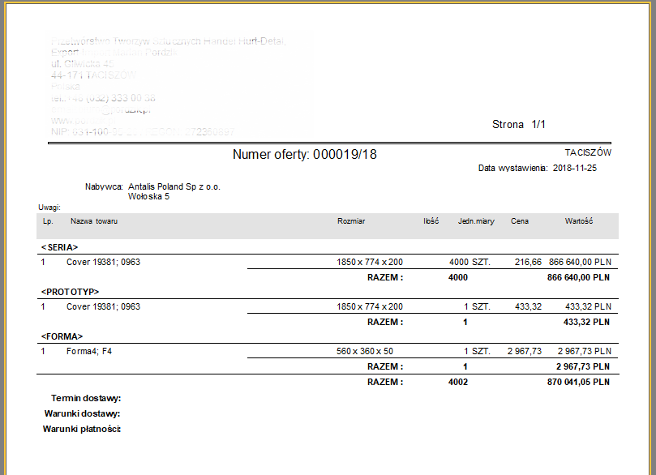The width and height of the screenshot is (656, 475).
Task: Click the 'Numer oferty: 000019/18' heading
Action: [x=304, y=154]
